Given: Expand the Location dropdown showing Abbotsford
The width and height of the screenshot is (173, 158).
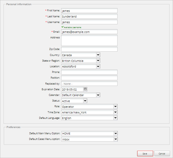Looking at the screenshot, I should (98, 66).
